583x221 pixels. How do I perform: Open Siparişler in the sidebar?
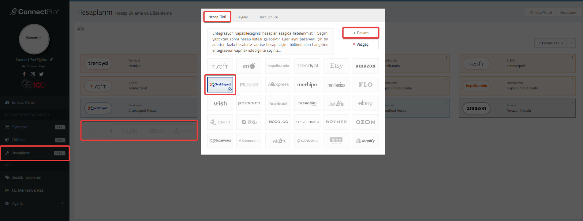coord(35,127)
